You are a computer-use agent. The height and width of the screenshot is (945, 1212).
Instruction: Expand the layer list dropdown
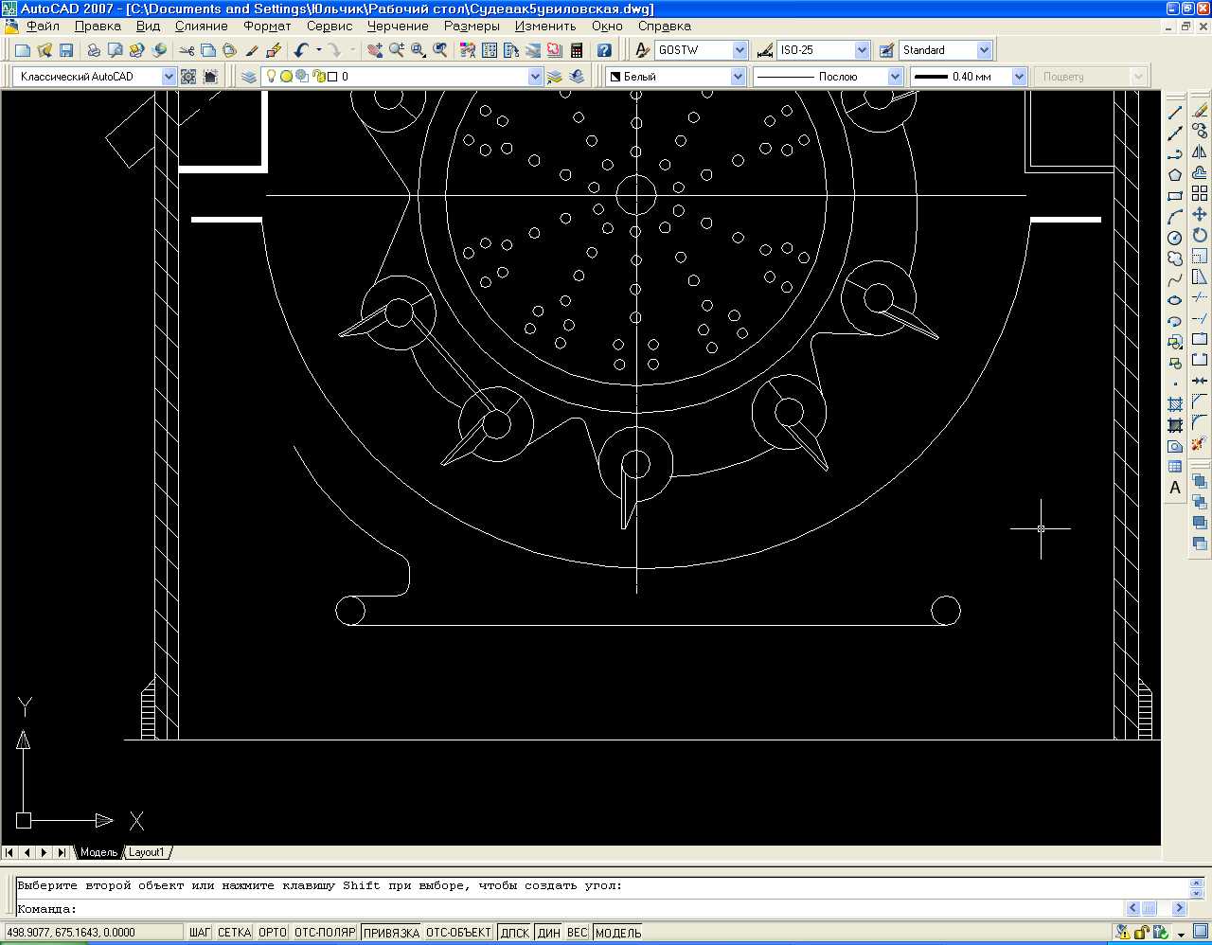click(x=535, y=77)
